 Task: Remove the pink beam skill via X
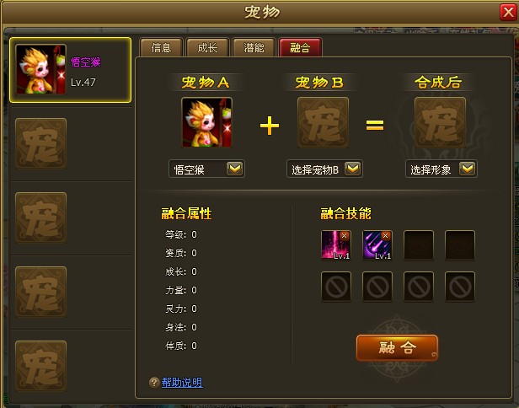345,235
